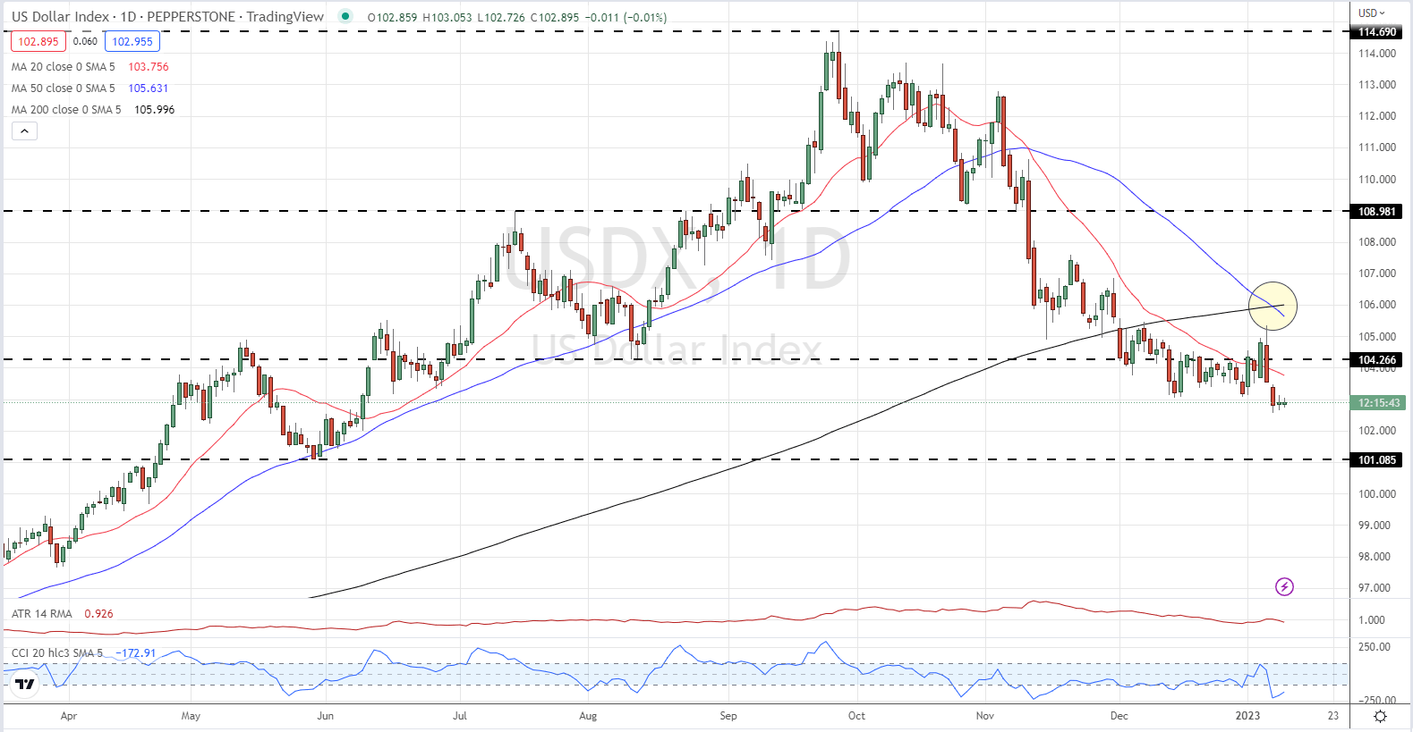Click the Sep label on time axis
The image size is (1413, 732).
[x=728, y=716]
